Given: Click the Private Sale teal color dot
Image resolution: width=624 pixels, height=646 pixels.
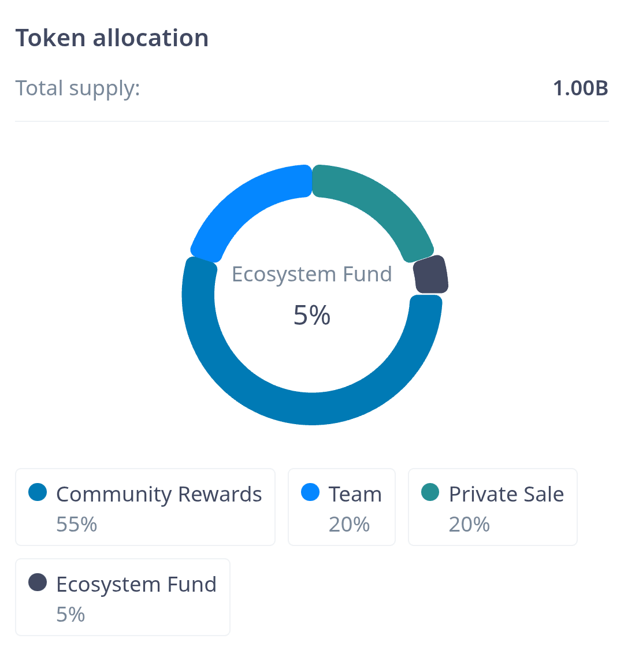Looking at the screenshot, I should [x=430, y=493].
